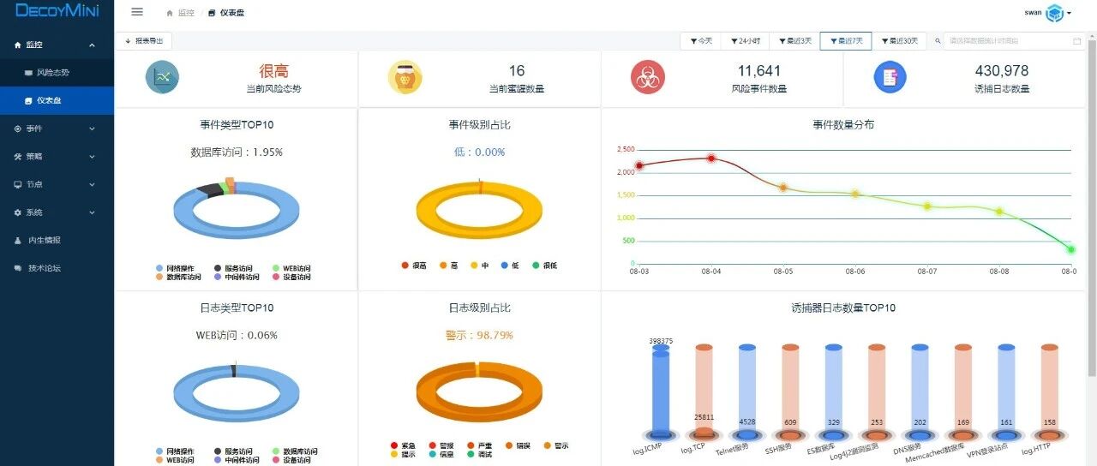
Task: Click the 11,641 risk events count
Action: coord(759,71)
